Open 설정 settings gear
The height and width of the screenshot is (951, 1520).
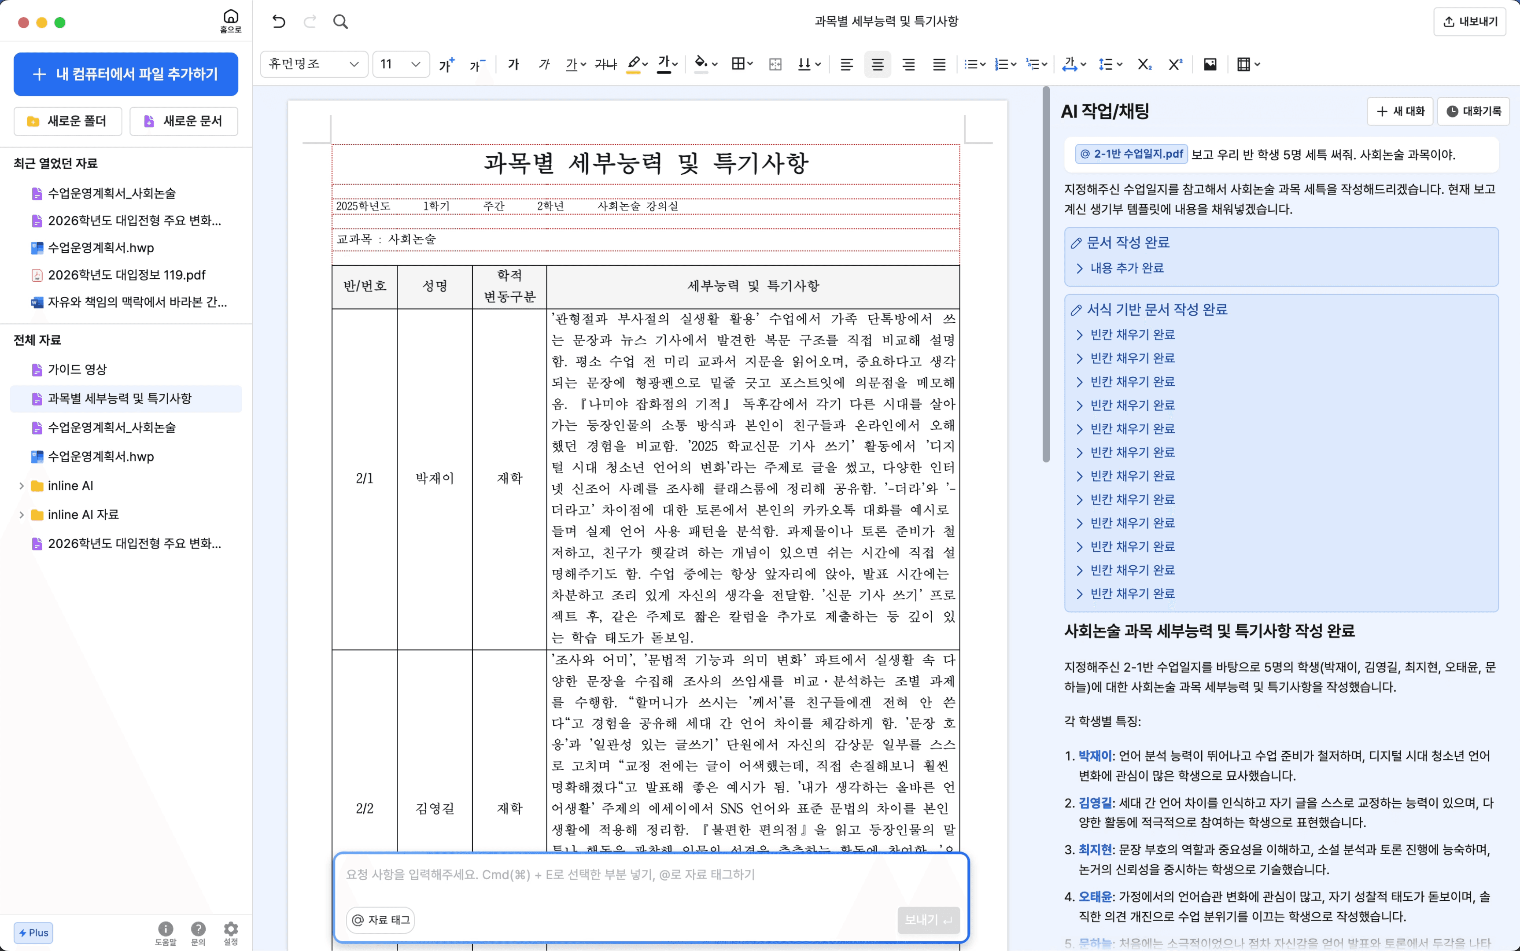tap(231, 933)
